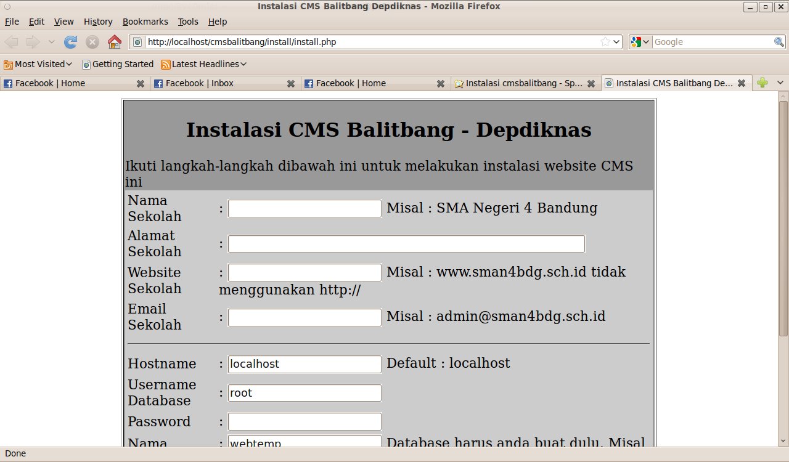Open a new tab with plus icon
789x462 pixels.
[x=762, y=83]
